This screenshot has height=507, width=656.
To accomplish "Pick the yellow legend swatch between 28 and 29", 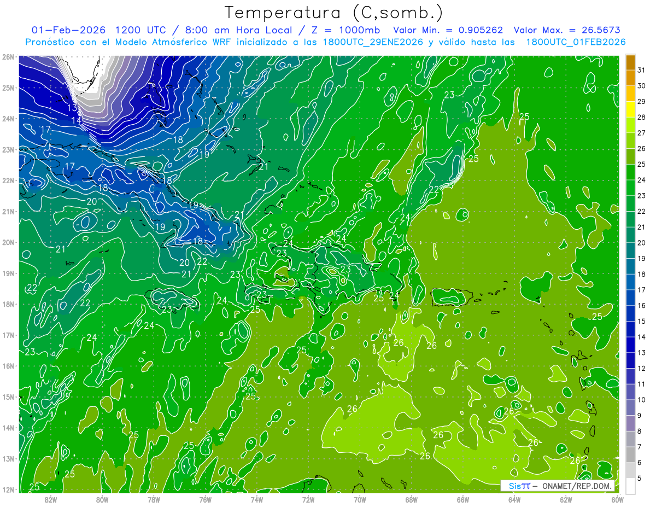I will click(631, 109).
